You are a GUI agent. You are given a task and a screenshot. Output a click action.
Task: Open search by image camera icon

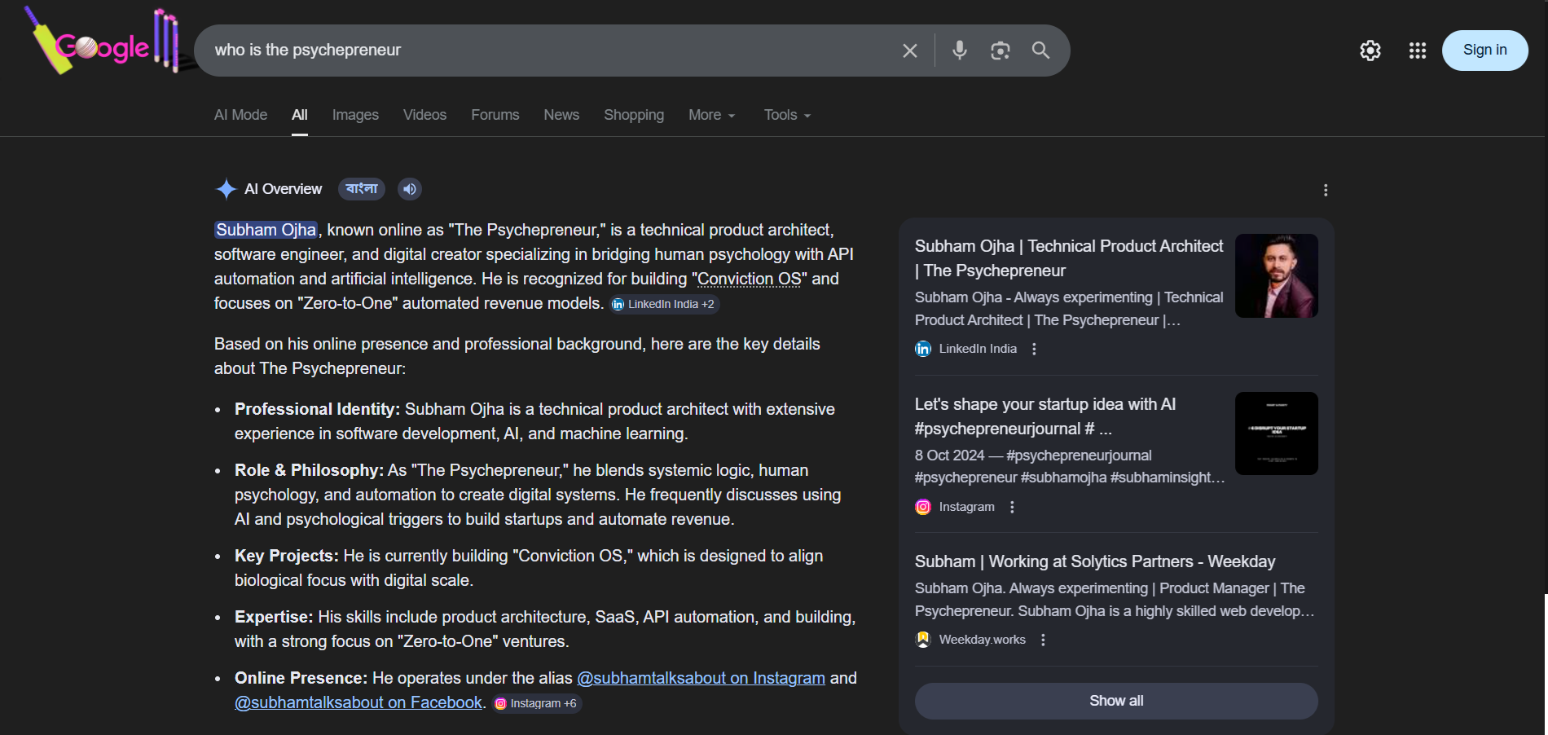pyautogui.click(x=1000, y=51)
